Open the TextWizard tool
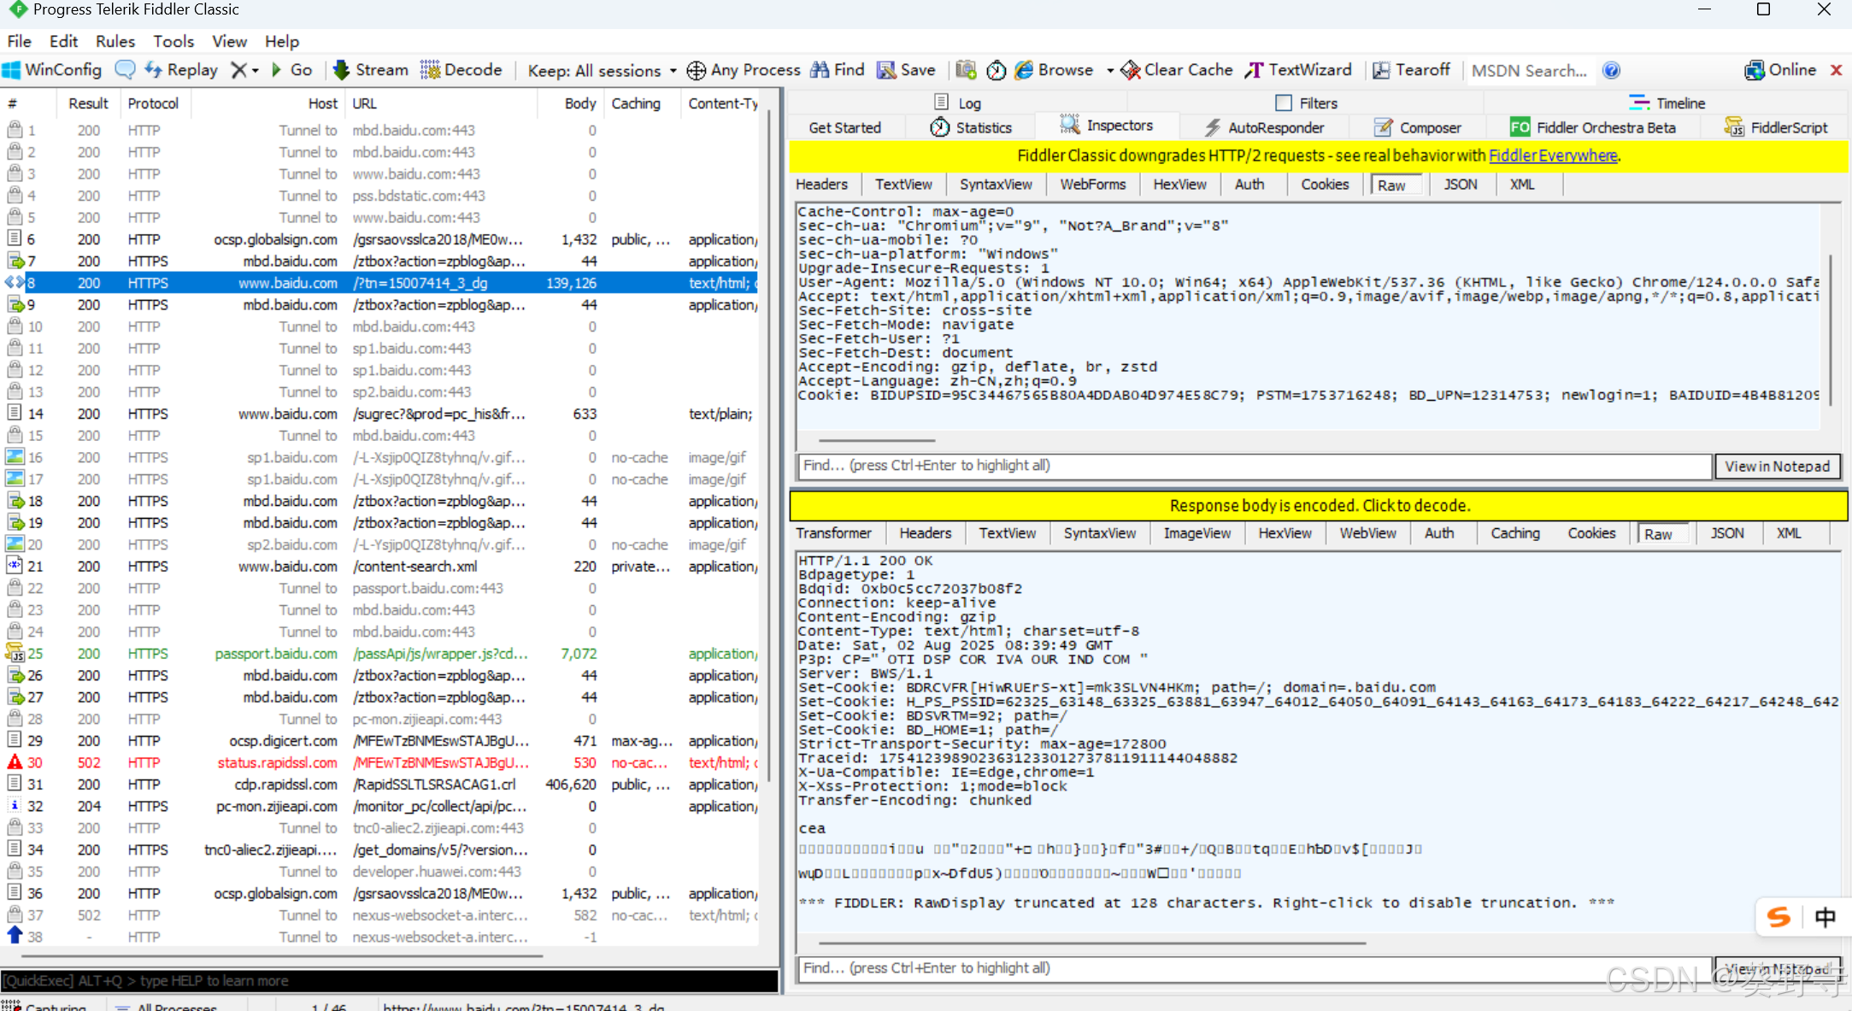The width and height of the screenshot is (1852, 1011). coord(1298,70)
